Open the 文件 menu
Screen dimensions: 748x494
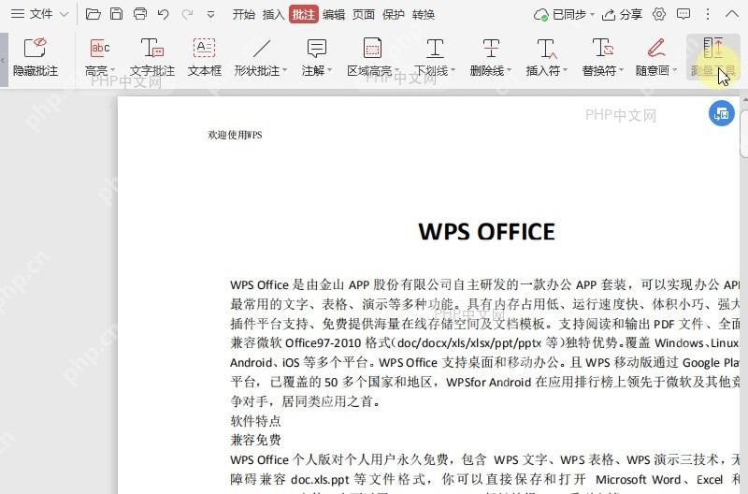click(x=32, y=14)
